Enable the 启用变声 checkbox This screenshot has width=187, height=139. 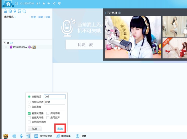tap(48, 117)
